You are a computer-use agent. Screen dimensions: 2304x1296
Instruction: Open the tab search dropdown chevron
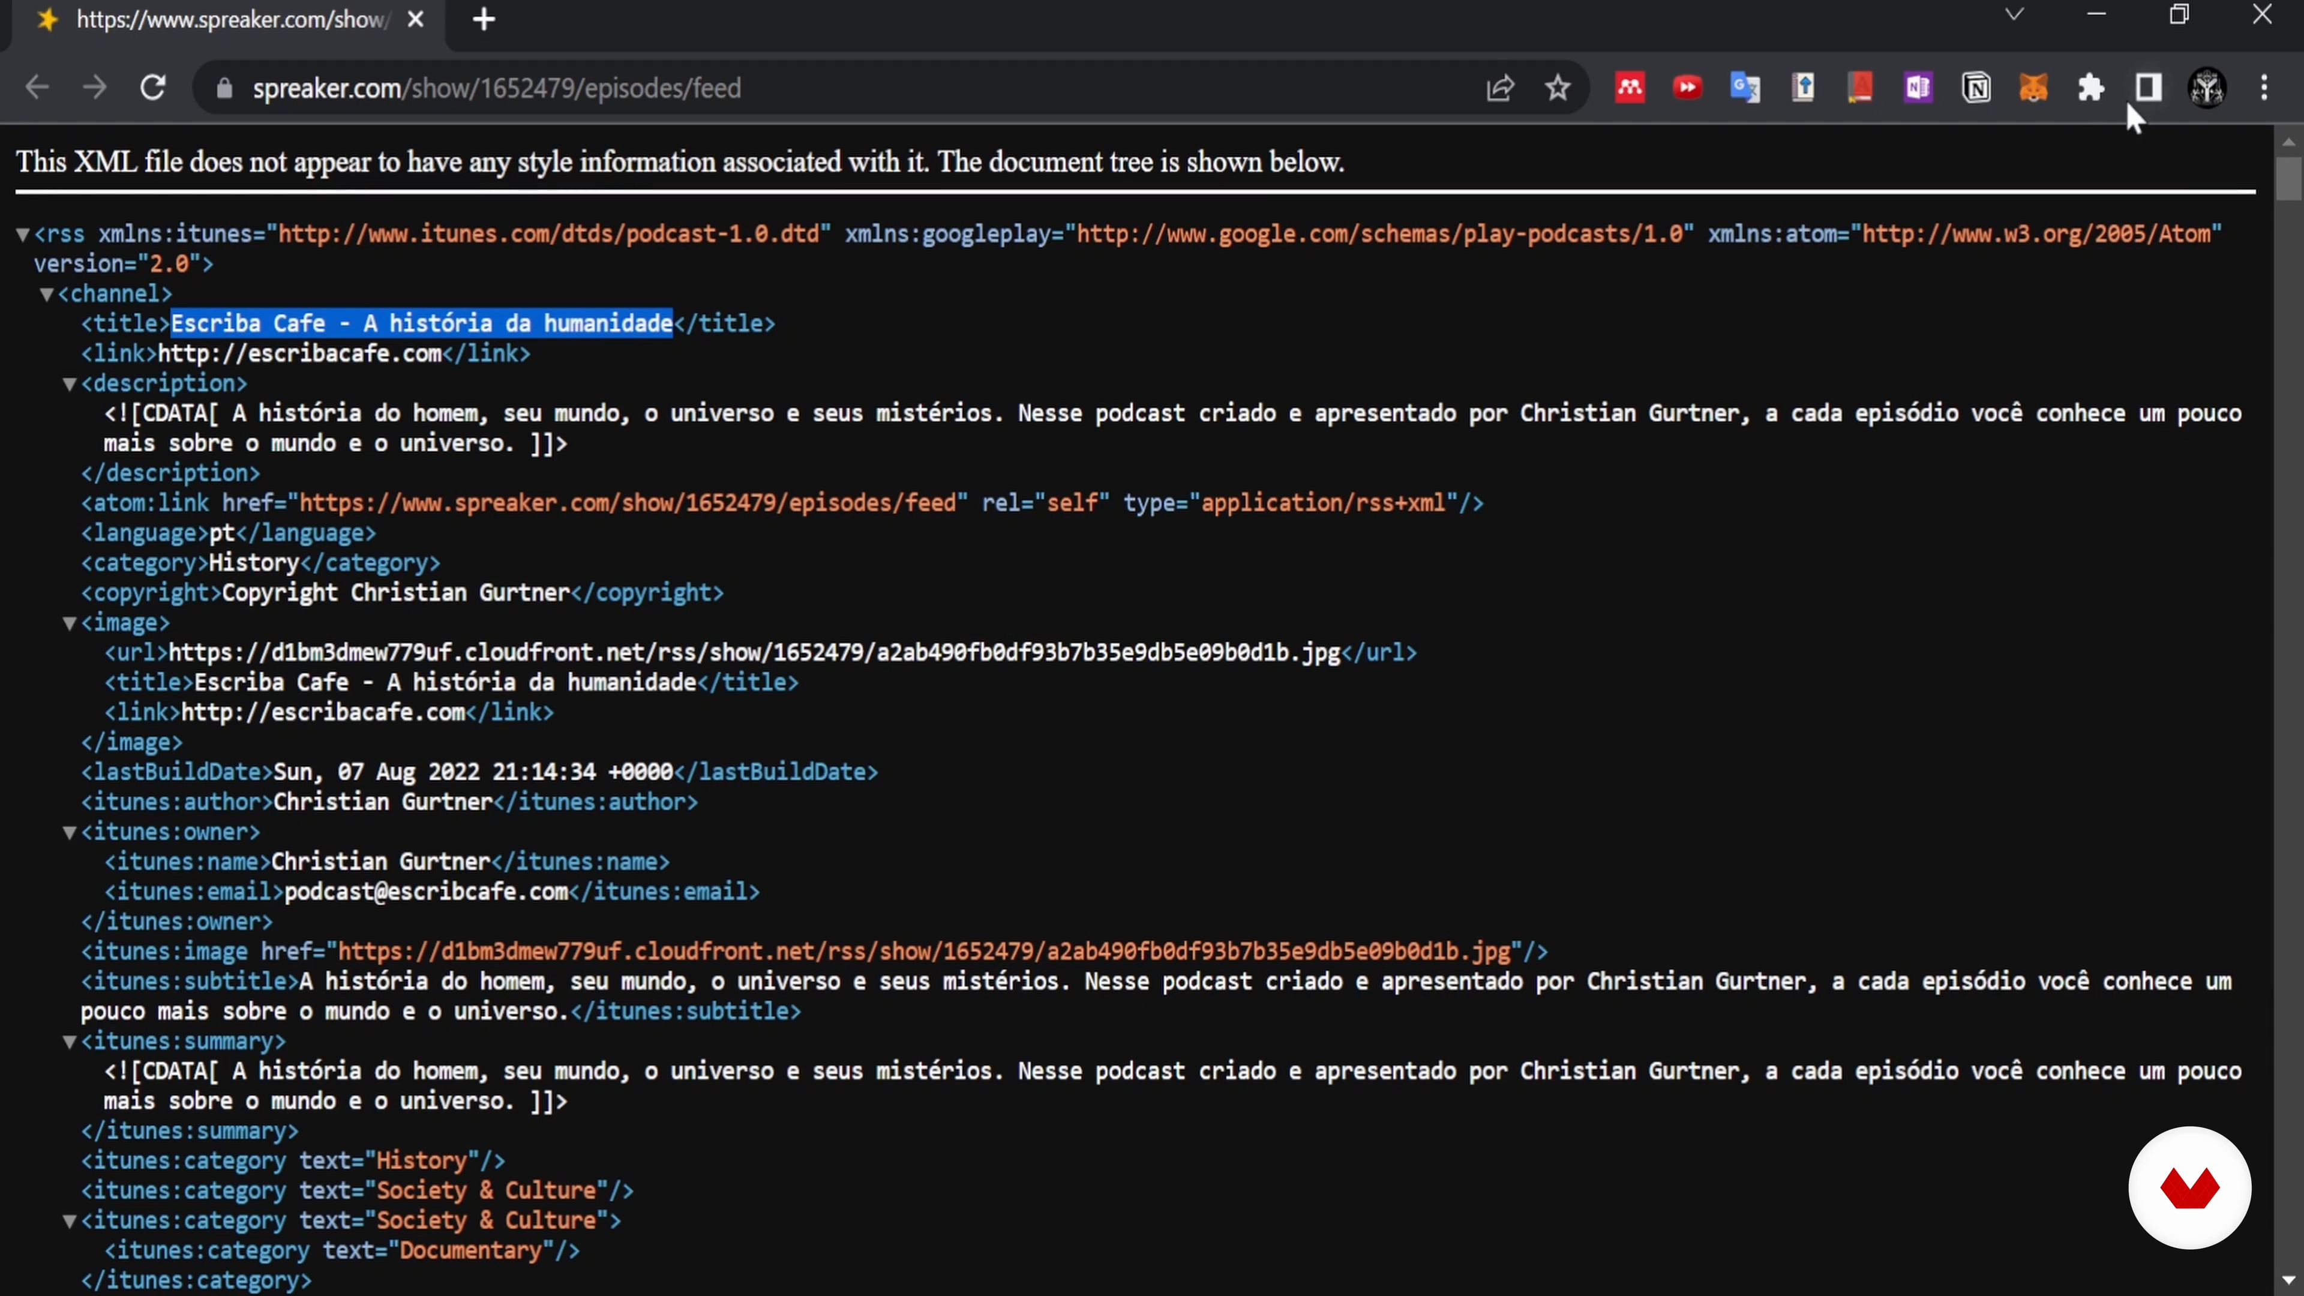click(x=2014, y=14)
